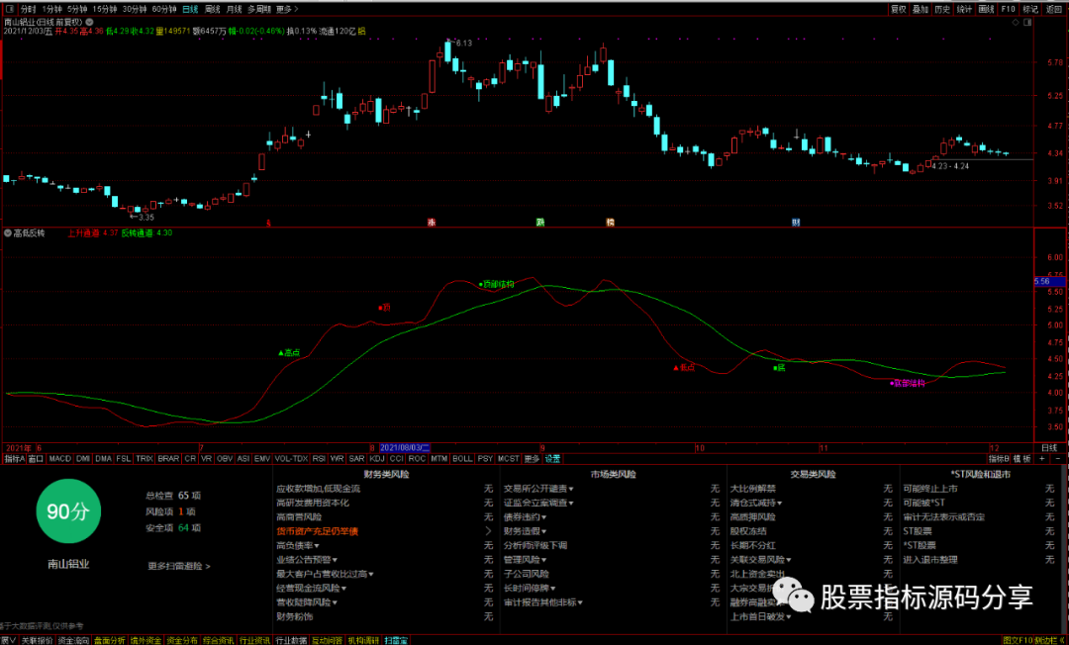Expand the 高负债率 dropdown
This screenshot has height=645, width=1069.
tap(317, 546)
